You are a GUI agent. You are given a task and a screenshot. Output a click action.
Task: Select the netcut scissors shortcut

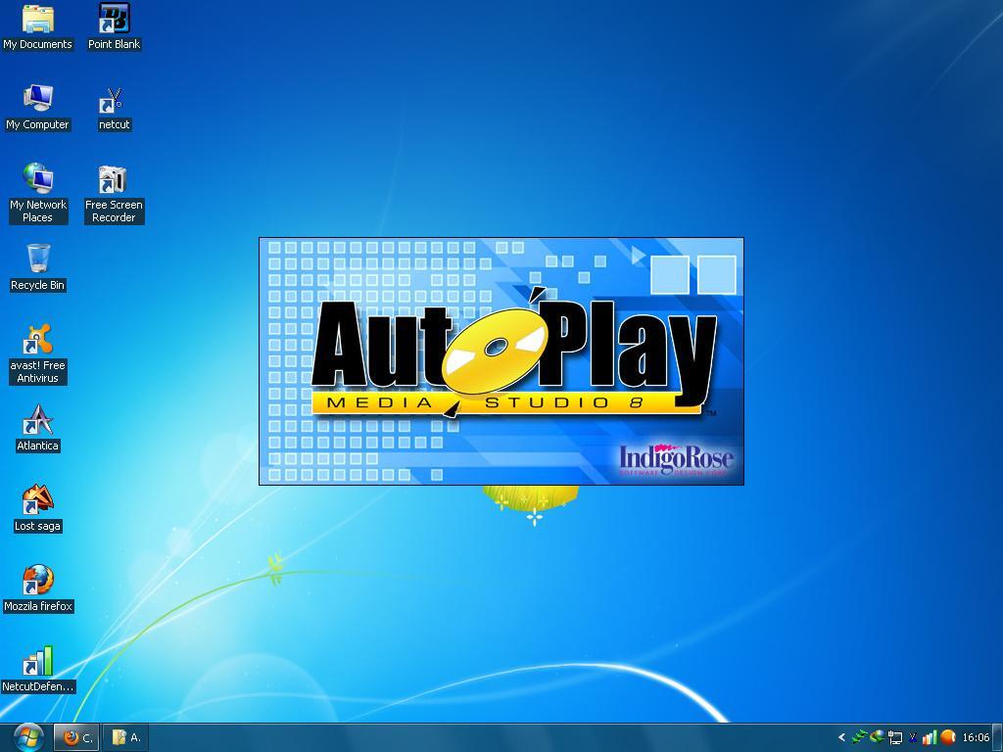(114, 108)
